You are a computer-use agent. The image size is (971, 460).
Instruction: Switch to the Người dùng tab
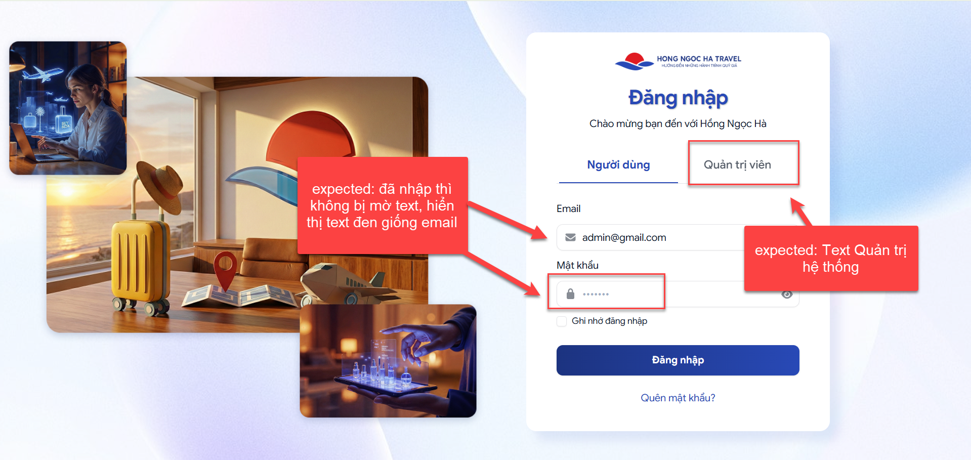[x=618, y=165]
